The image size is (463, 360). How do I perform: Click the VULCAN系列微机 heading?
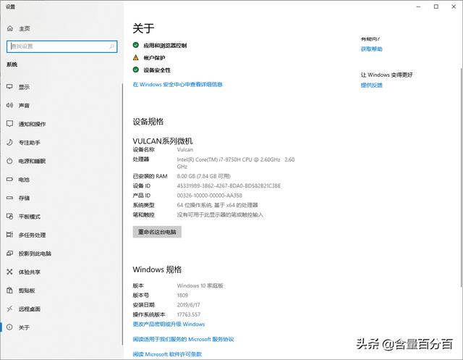point(162,141)
